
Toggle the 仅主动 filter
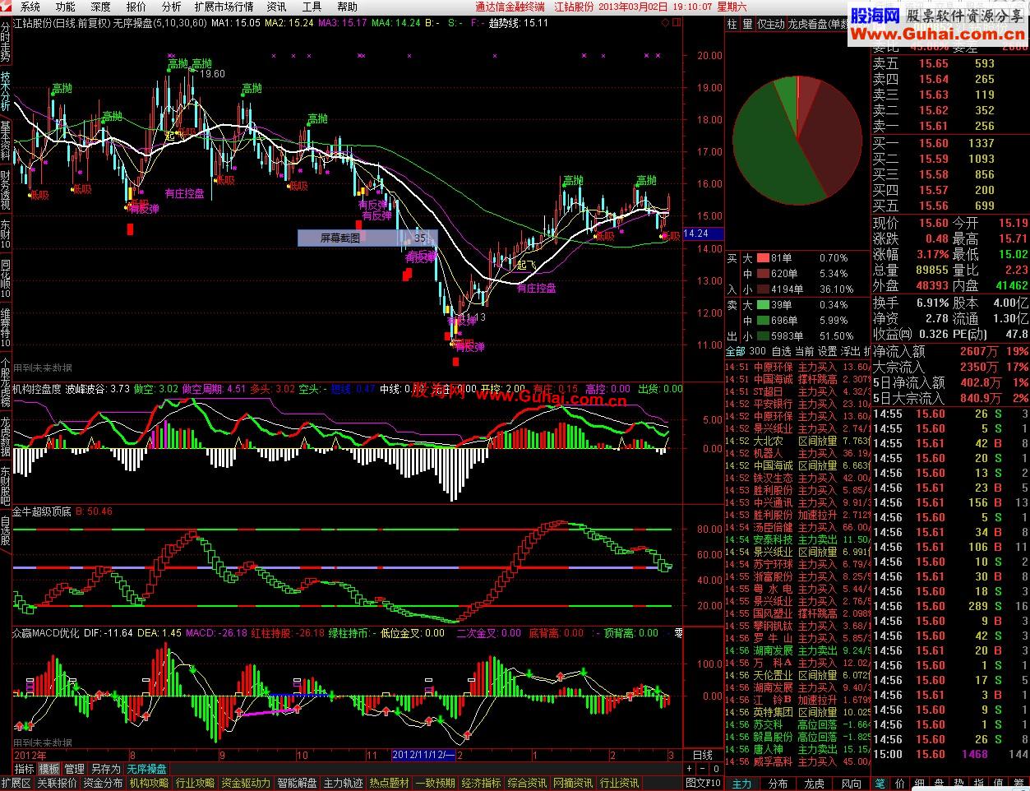(x=770, y=25)
